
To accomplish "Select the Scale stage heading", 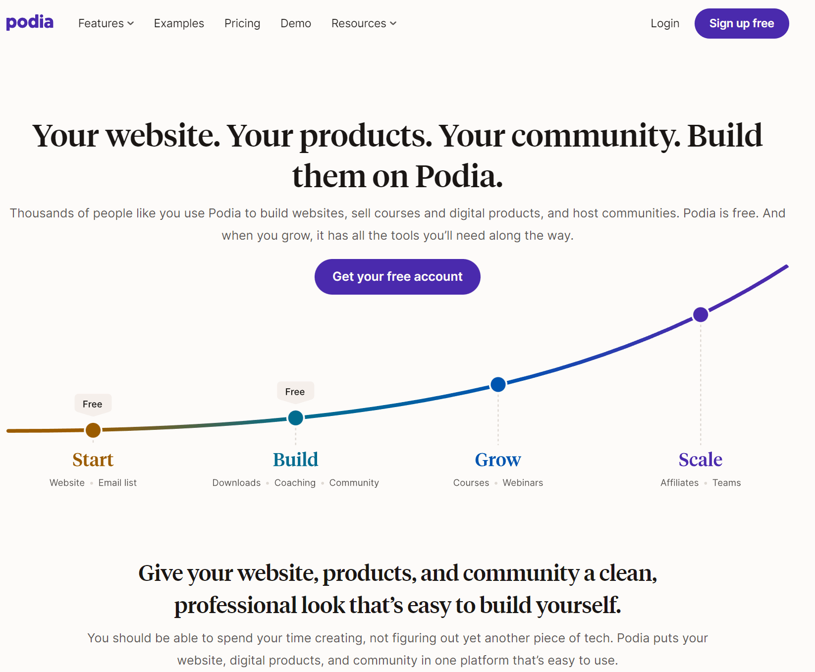I will 701,460.
